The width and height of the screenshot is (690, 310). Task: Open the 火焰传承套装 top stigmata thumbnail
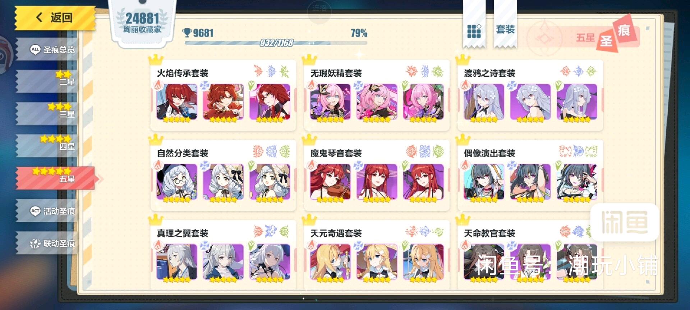coord(176,102)
